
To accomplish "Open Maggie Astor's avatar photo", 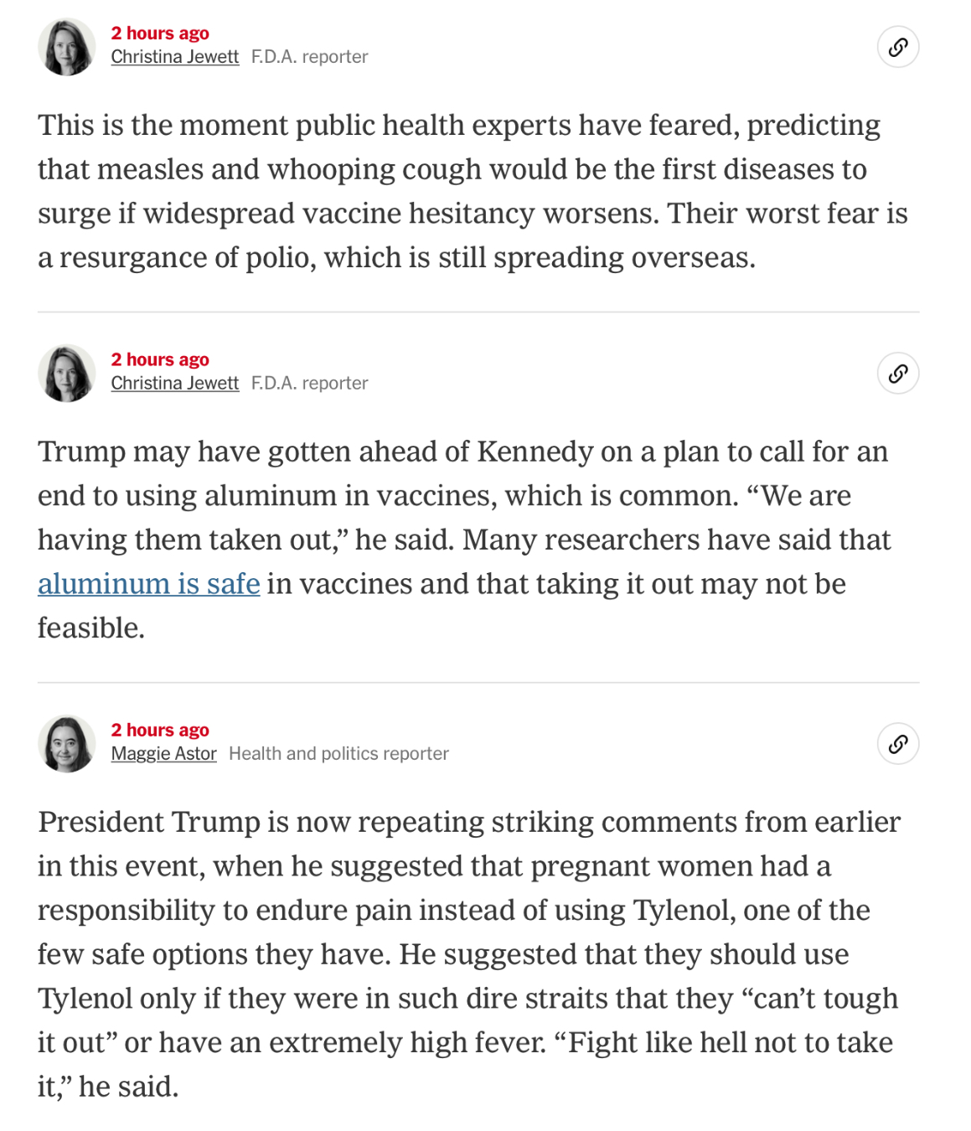I will pos(67,743).
